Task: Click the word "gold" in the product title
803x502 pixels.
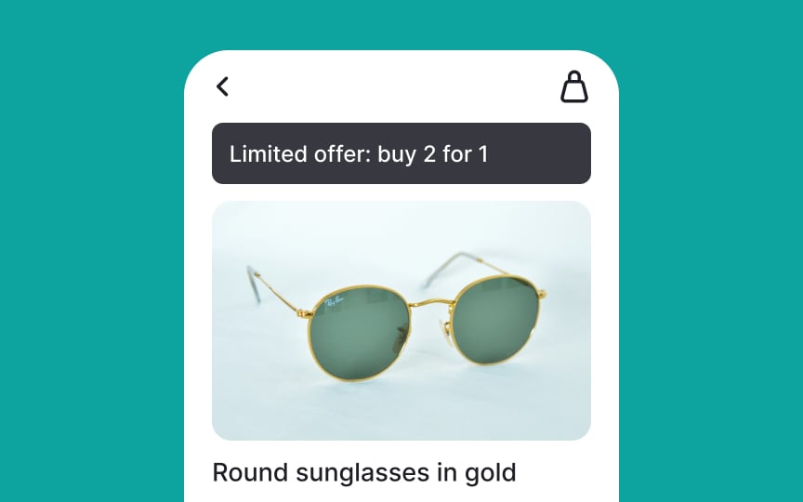Action: pyautogui.click(x=490, y=473)
